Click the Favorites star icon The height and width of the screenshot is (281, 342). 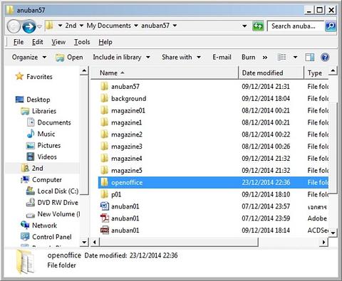[x=19, y=76]
